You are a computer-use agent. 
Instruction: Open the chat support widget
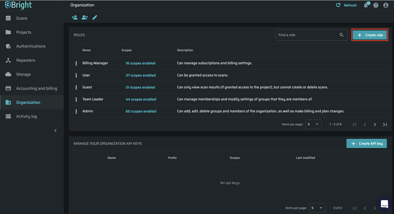coord(384,204)
